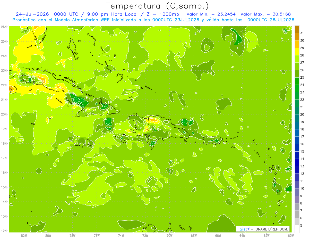Click the longitude label "62W"
This screenshot has height=239, width=309.
click(267, 235)
